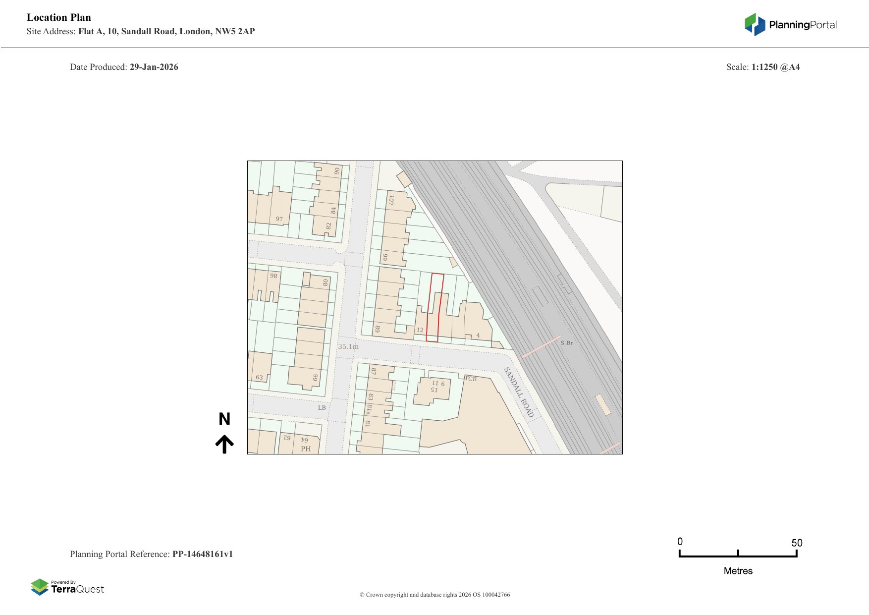Click the scale bar's 0 mark
This screenshot has height=615, width=869.
coord(680,542)
